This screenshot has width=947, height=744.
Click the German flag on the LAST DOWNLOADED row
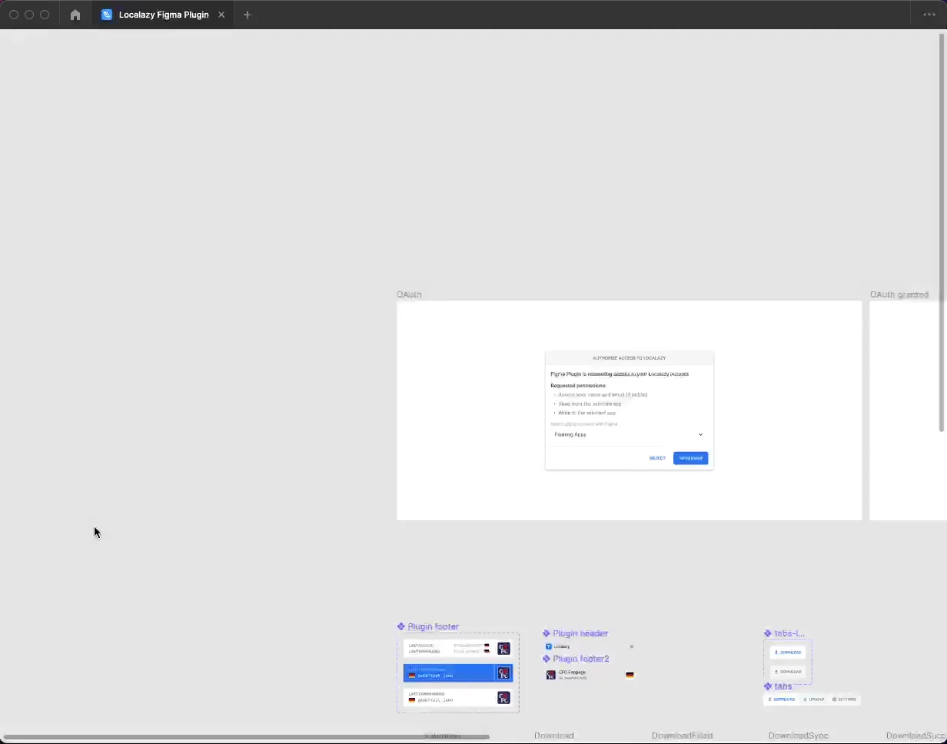[412, 699]
